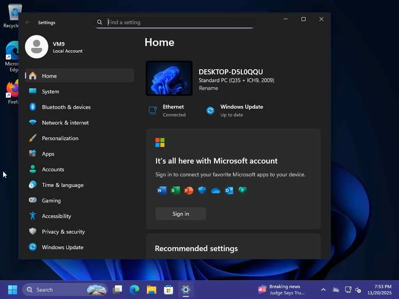Click the Family Safety heart icon
The width and height of the screenshot is (399, 299).
(242, 190)
